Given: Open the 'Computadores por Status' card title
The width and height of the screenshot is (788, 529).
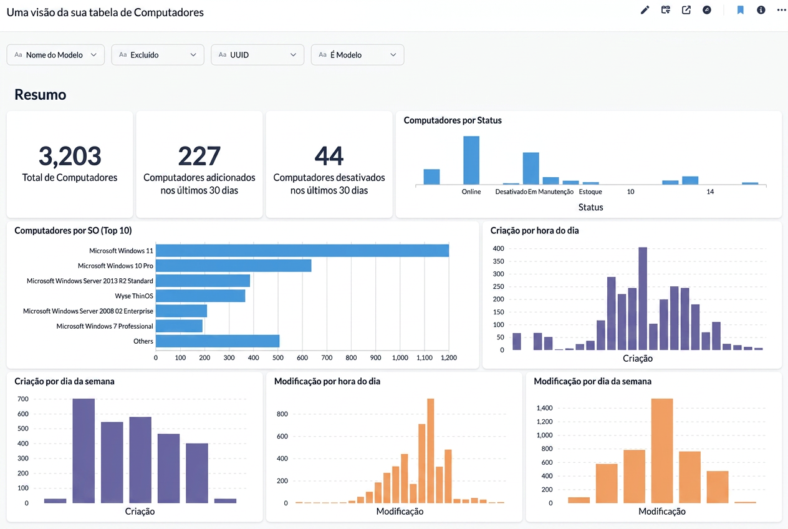Looking at the screenshot, I should [x=453, y=120].
